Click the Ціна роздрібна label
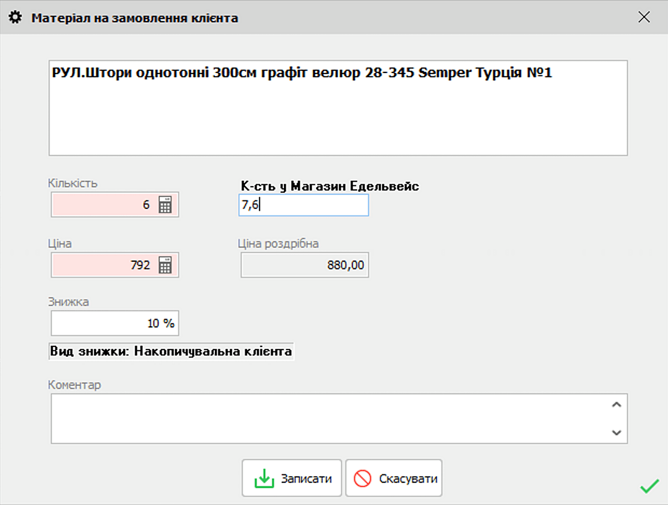The width and height of the screenshot is (668, 505). click(x=278, y=243)
